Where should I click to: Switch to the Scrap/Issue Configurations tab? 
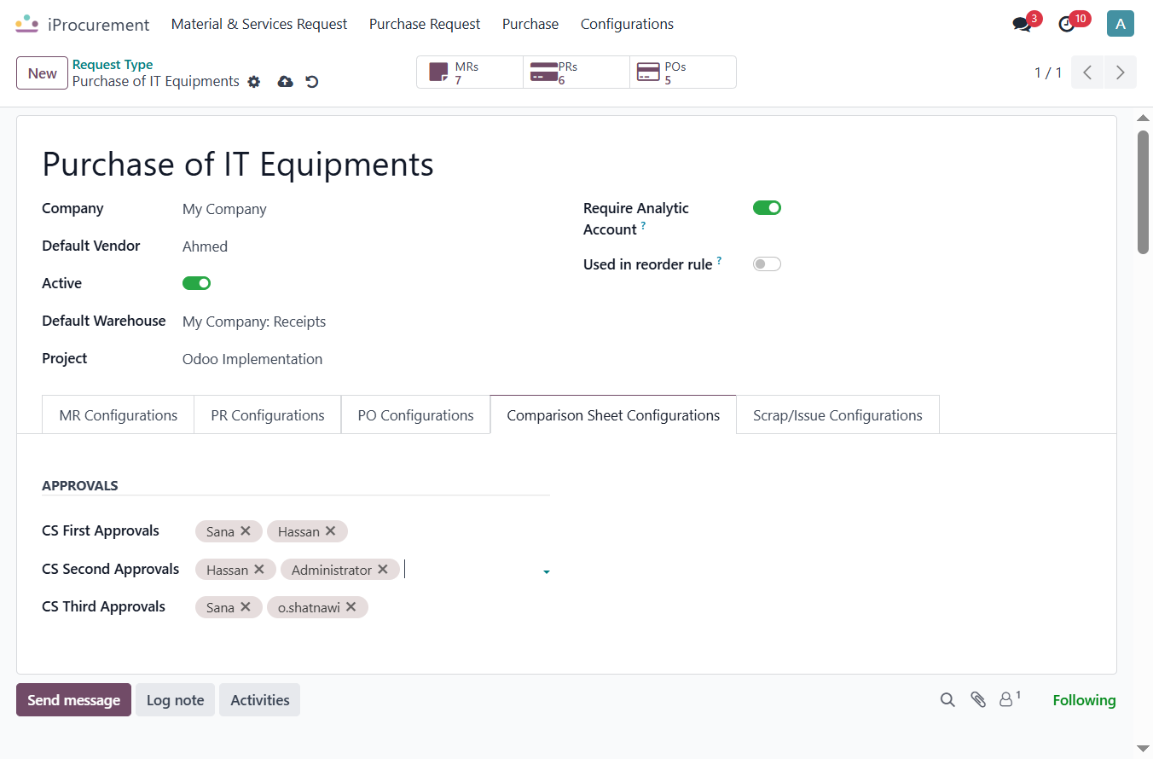point(837,415)
